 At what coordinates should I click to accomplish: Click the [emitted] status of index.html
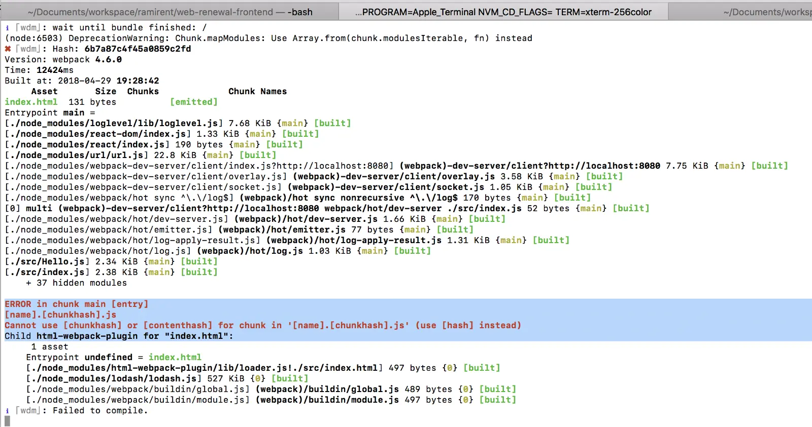tap(194, 102)
